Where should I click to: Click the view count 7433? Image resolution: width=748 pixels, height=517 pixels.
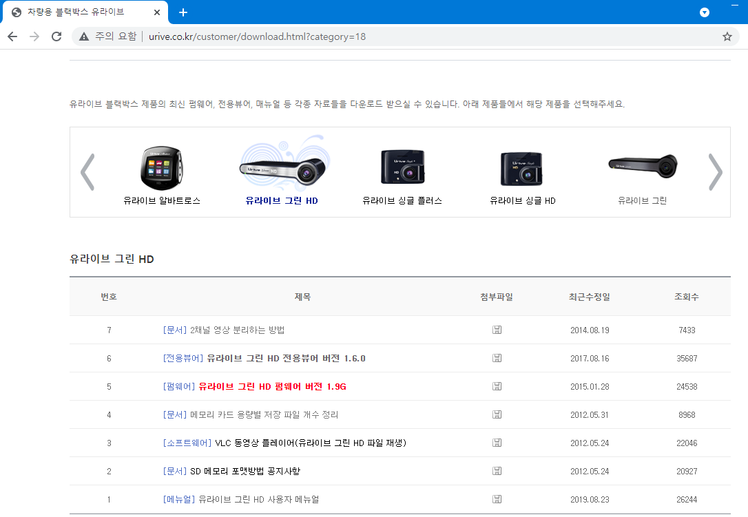coord(687,330)
